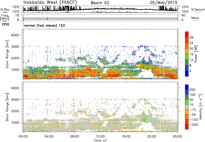Click the 'N.Sky' legend label
This screenshot has height=142, width=205.
tap(5, 9)
